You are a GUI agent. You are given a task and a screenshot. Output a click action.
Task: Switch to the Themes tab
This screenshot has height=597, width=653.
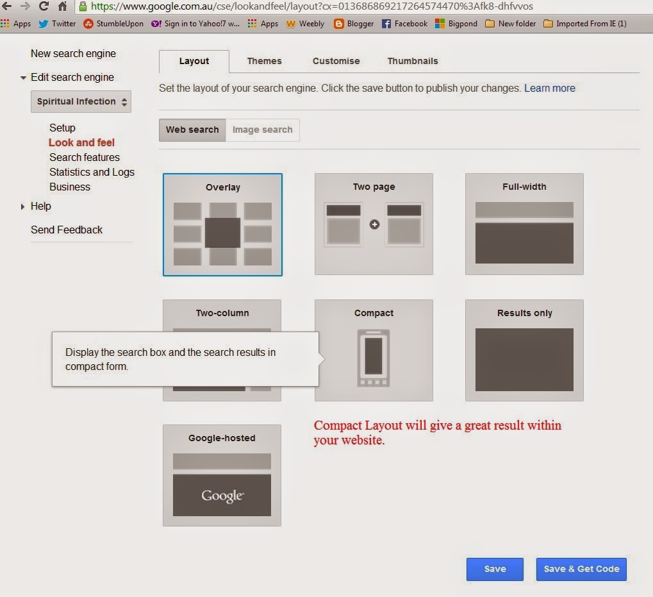263,61
